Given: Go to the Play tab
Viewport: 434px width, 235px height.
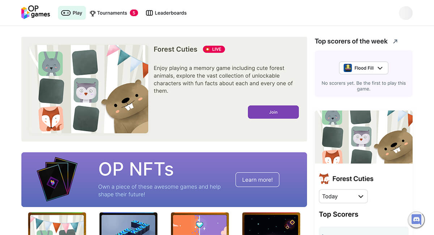Looking at the screenshot, I should click(72, 13).
